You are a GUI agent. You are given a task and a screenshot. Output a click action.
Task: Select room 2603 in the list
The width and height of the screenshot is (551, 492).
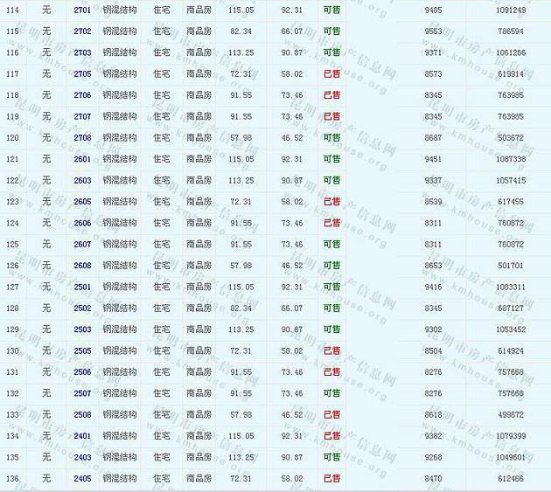[x=82, y=181]
